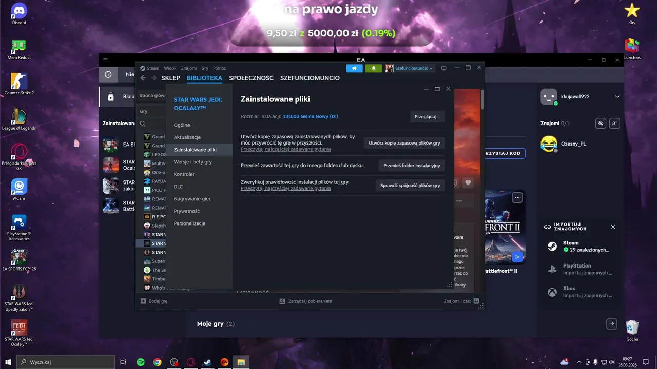
Task: Click the Przeglądaj... button
Action: (x=427, y=117)
